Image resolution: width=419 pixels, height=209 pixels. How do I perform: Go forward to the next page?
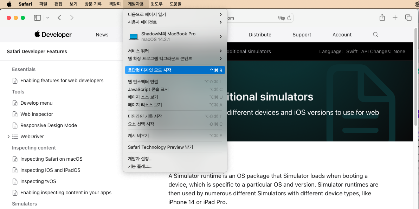(x=72, y=18)
